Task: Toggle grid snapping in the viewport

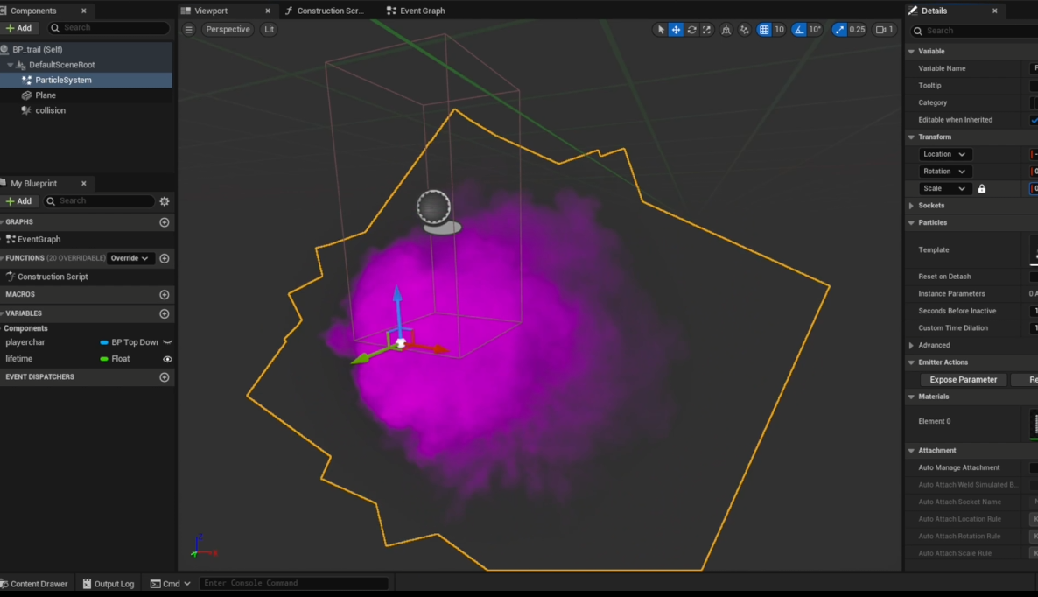Action: click(764, 30)
